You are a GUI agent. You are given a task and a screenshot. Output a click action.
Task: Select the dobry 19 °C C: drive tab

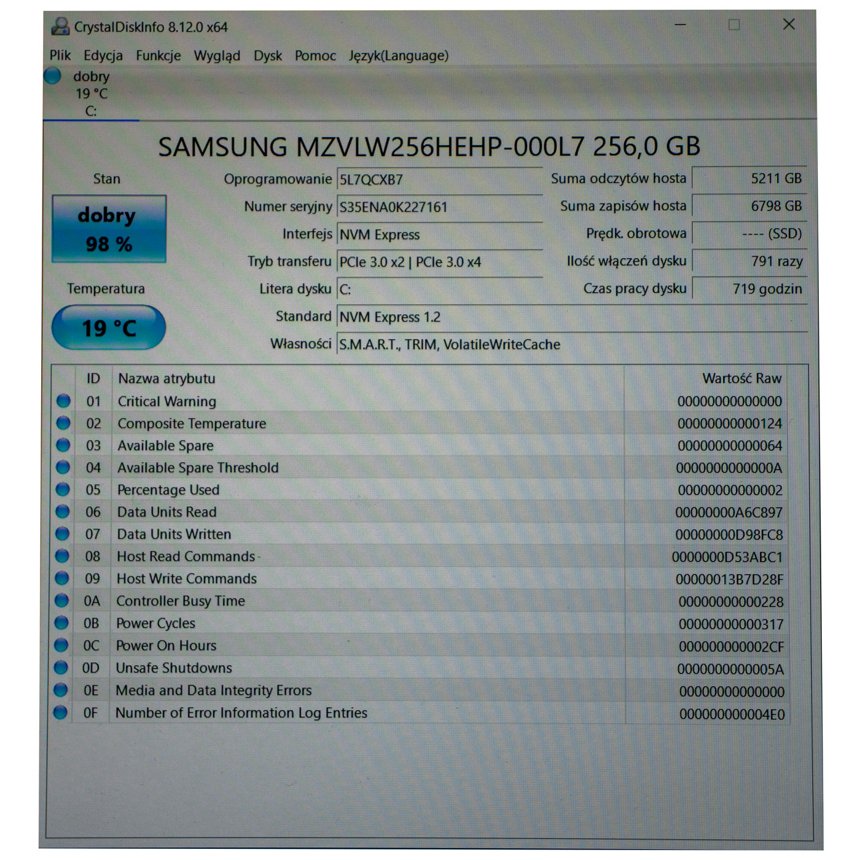tap(91, 93)
